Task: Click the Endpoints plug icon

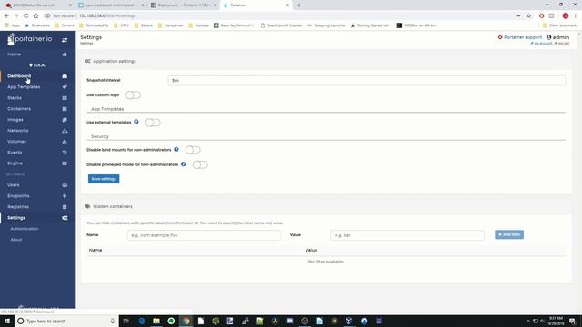Action: click(x=65, y=196)
